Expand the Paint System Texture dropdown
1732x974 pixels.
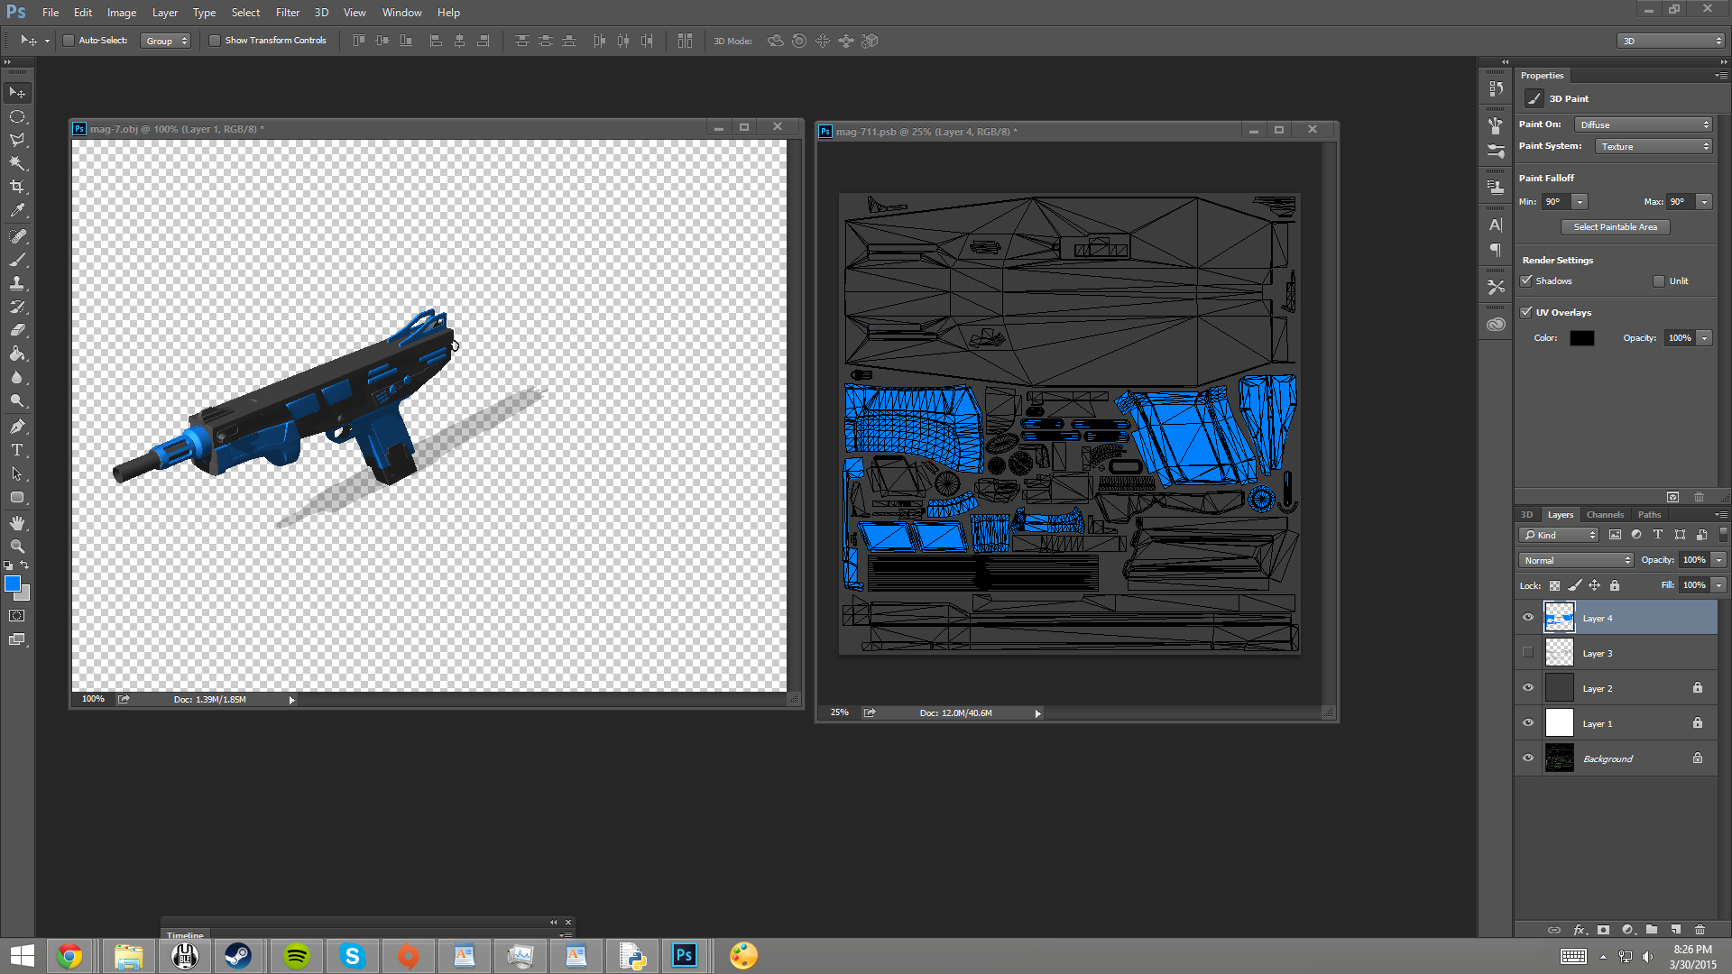[1654, 146]
